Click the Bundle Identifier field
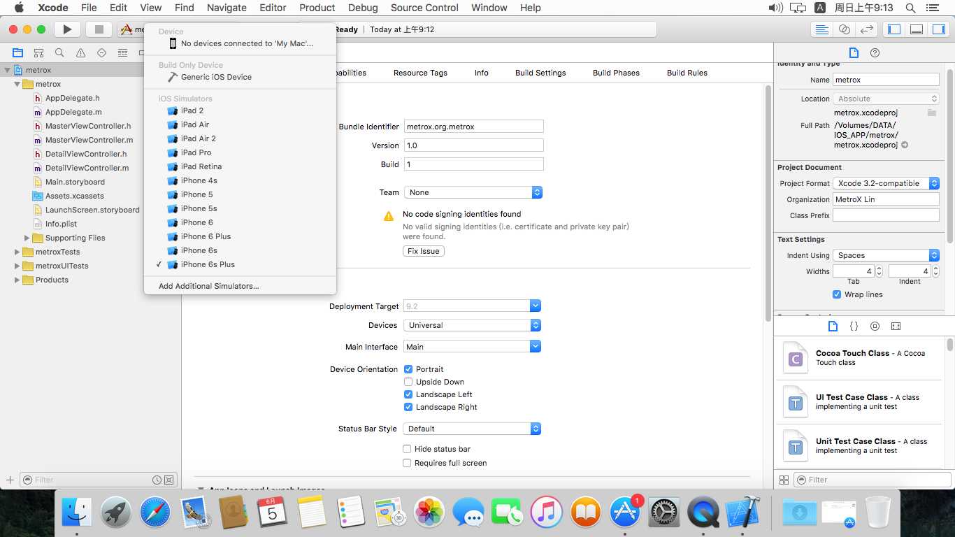Screen dimensions: 955x537 [473, 127]
